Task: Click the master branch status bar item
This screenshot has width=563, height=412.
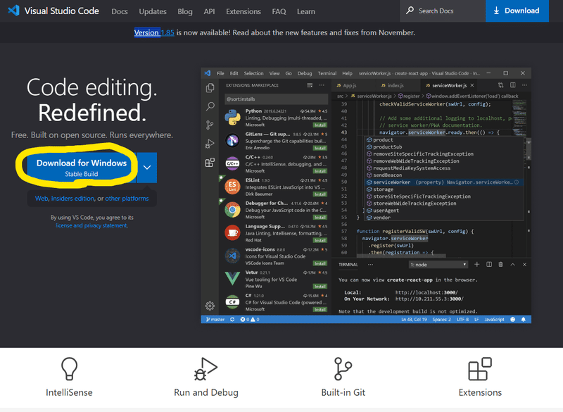Action: point(215,319)
